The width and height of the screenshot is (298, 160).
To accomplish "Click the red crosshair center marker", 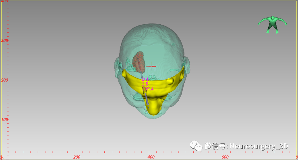I will pyautogui.click(x=151, y=66).
